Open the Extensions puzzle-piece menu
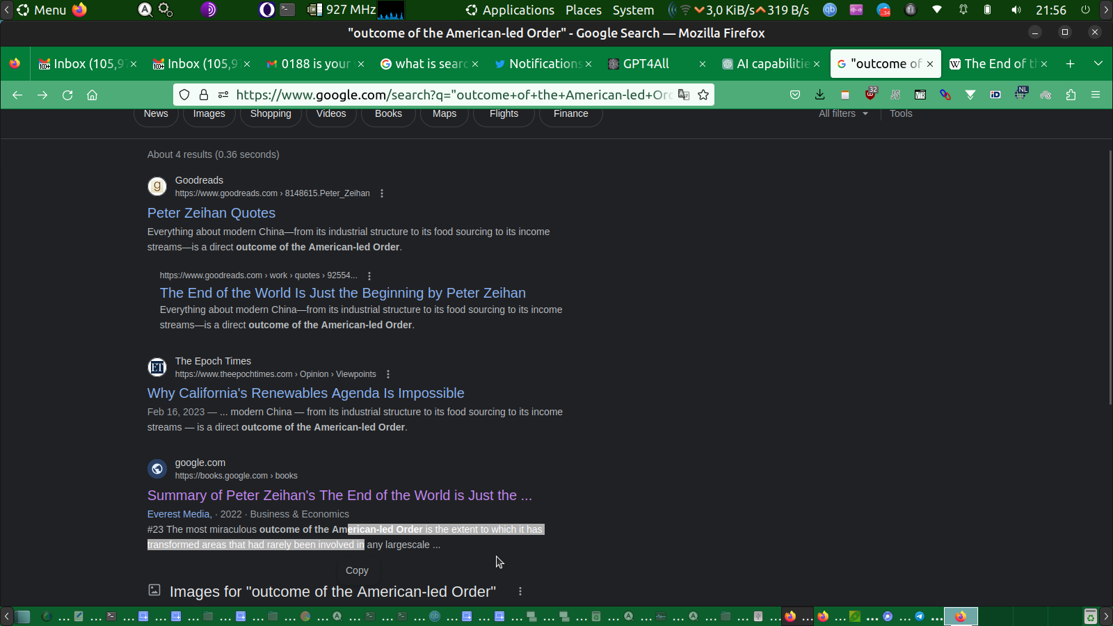This screenshot has height=626, width=1113. tap(1071, 95)
